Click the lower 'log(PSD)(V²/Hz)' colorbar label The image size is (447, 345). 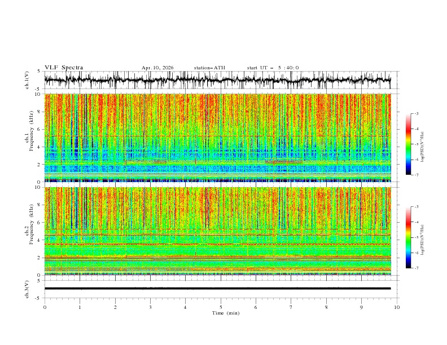(x=422, y=240)
